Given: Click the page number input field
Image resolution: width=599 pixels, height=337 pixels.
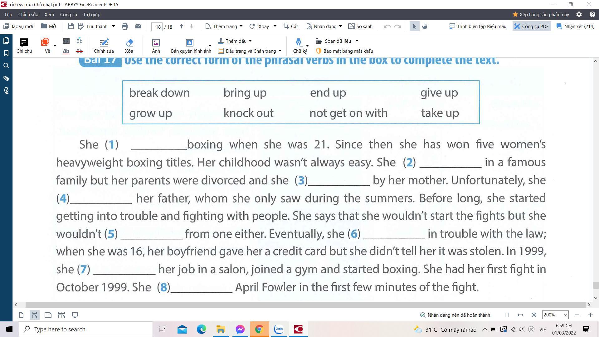Looking at the screenshot, I should (157, 27).
